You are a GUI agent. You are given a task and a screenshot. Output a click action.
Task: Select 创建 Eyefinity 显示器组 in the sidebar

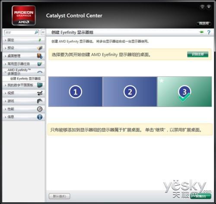(x=25, y=78)
